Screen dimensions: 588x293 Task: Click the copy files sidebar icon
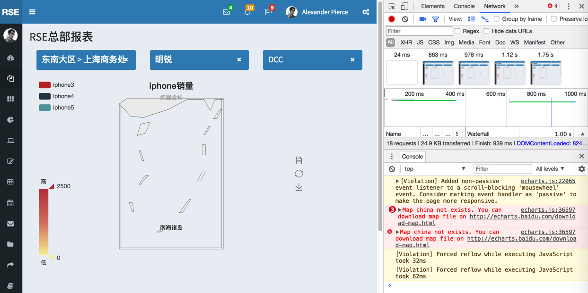click(x=10, y=78)
